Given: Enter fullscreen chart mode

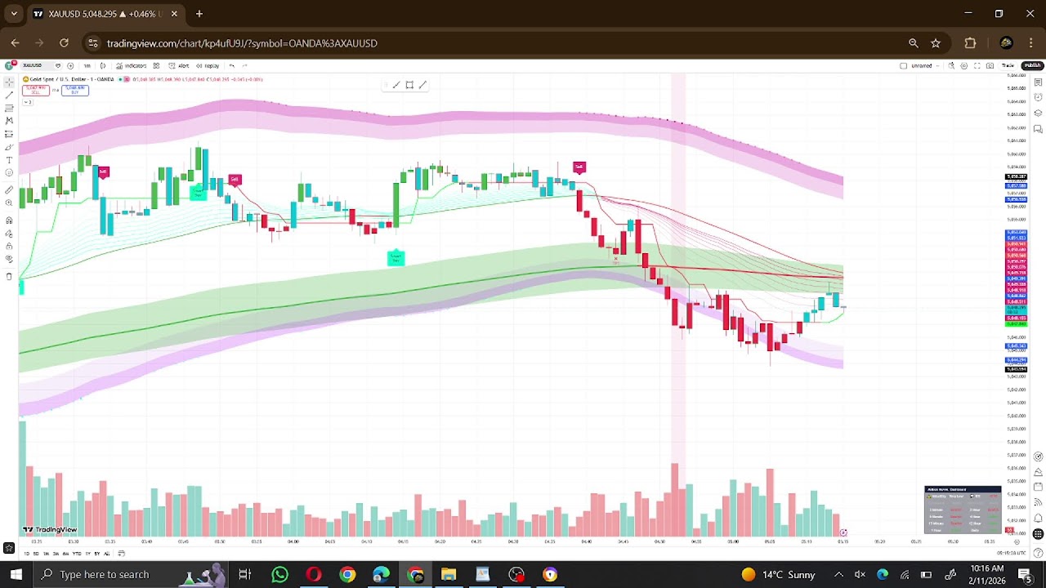Looking at the screenshot, I should pos(977,65).
